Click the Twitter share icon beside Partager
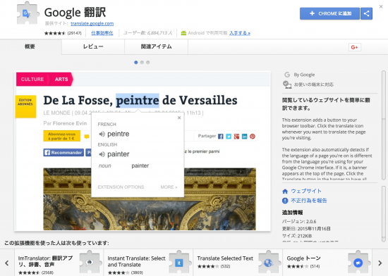Image resolution: width=388 pixels, height=276 pixels. click(x=229, y=137)
